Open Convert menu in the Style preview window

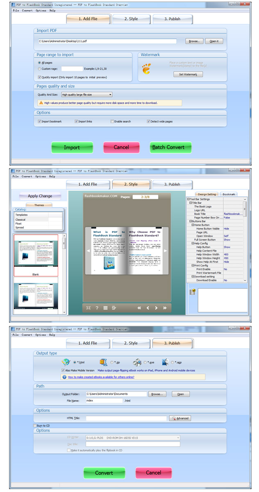pos(27,177)
